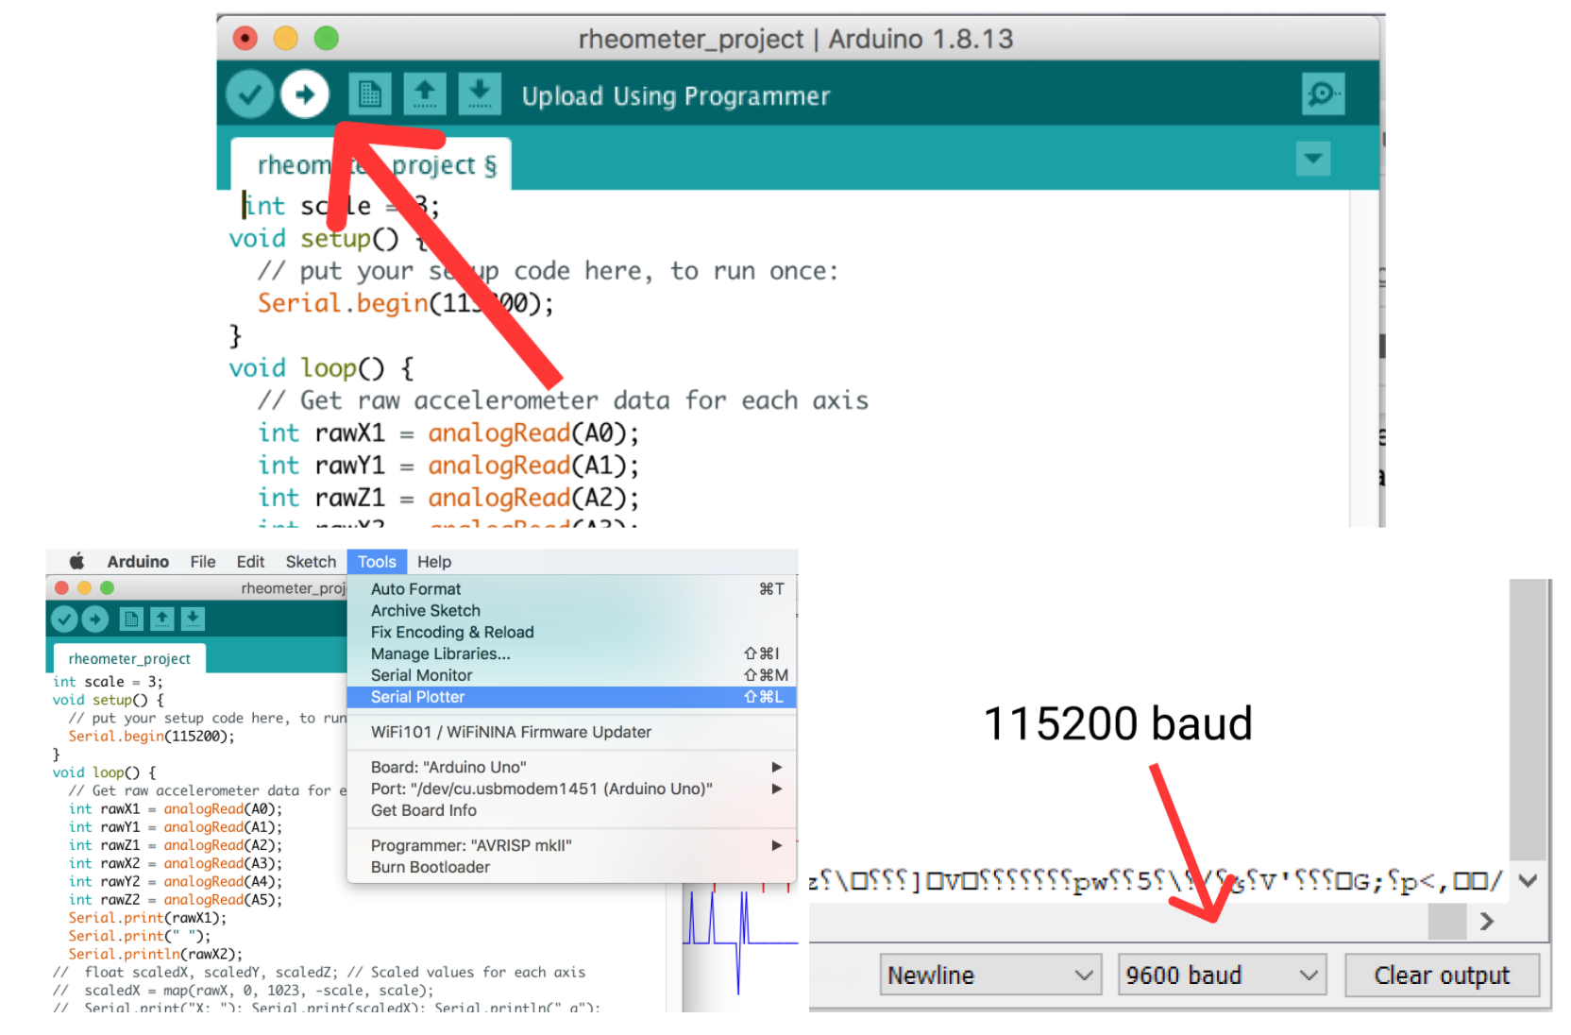This screenshot has height=1035, width=1571.
Task: Launch Serial Plotter from the Tools menu
Action: [x=572, y=697]
